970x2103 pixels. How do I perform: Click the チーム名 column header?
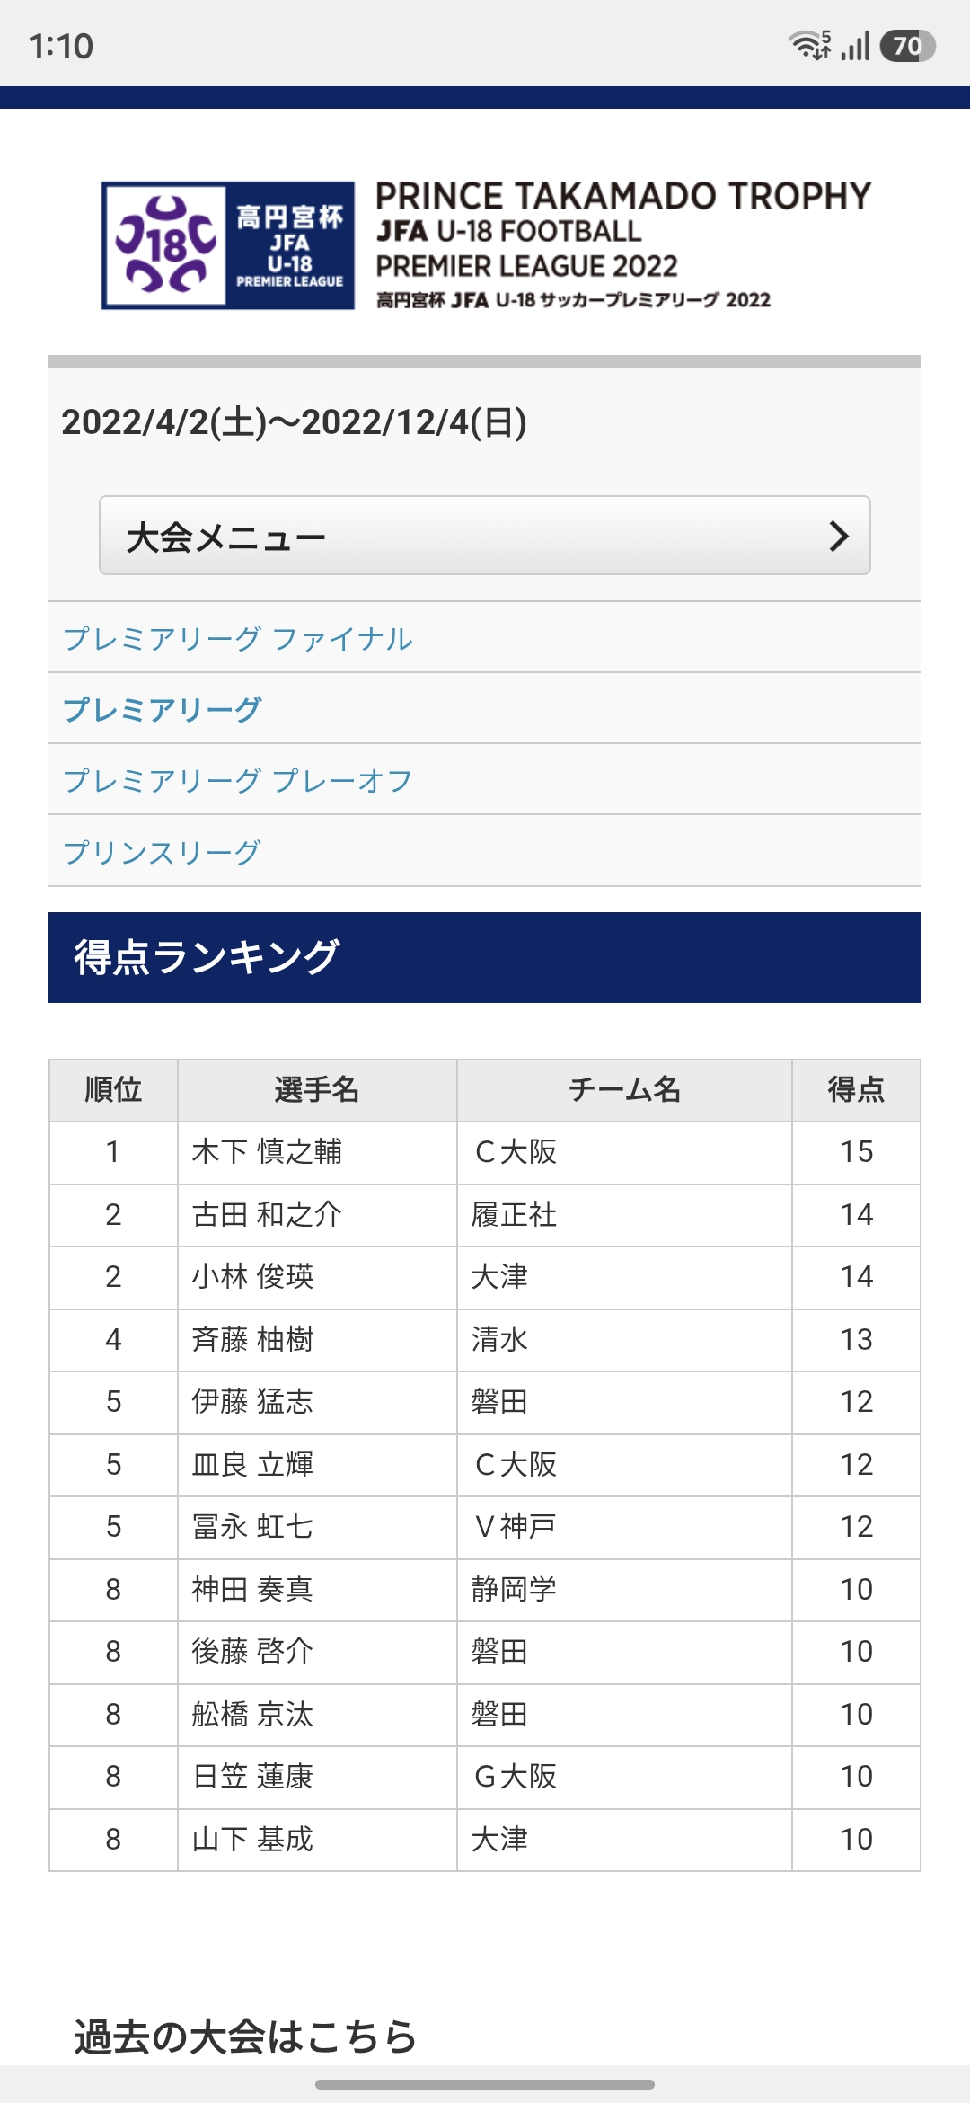624,1090
